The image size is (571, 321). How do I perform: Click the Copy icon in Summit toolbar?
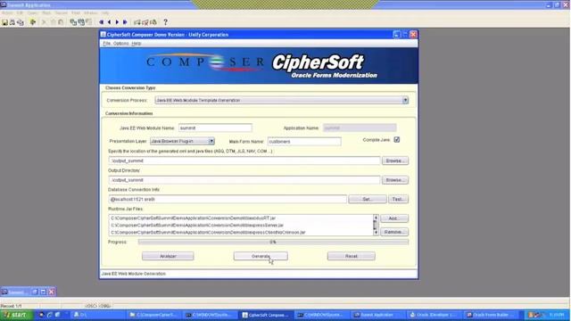click(53, 22)
